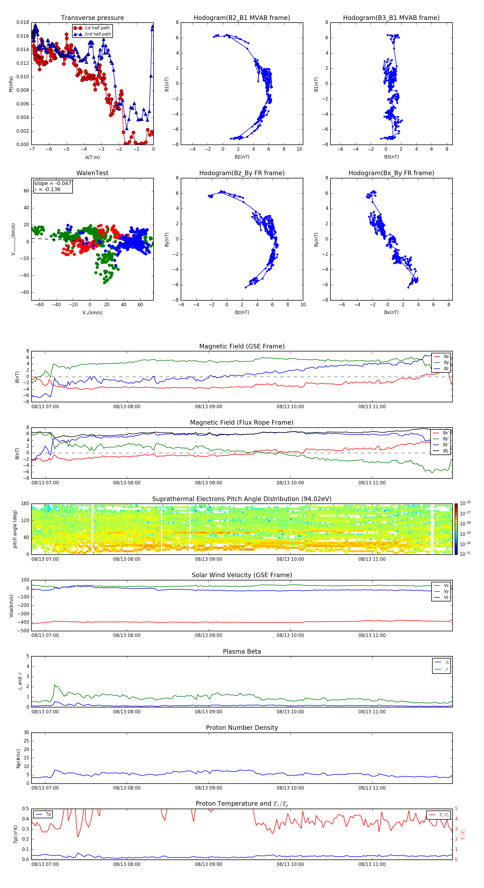The height and width of the screenshot is (888, 484).
Task: Select the Vx entry in velocity legend
Action: tap(441, 585)
